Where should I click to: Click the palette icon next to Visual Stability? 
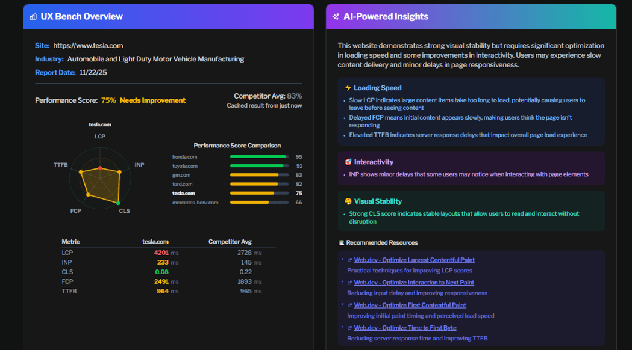click(x=349, y=201)
